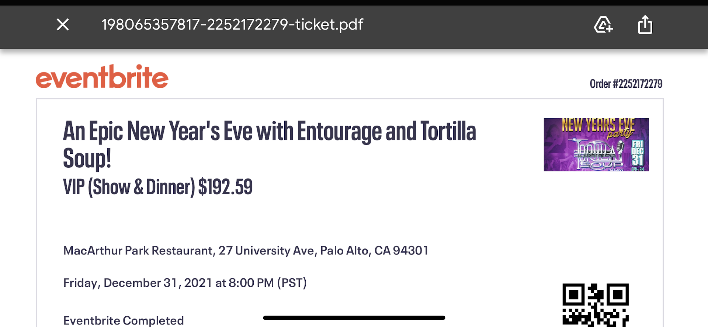Select the VIP (Show & Dinner) ticket type
708x327 pixels.
129,187
